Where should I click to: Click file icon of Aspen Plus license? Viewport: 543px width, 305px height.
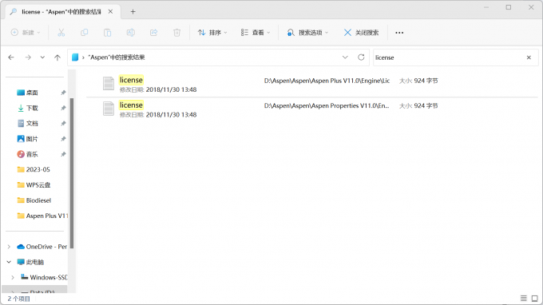point(109,83)
